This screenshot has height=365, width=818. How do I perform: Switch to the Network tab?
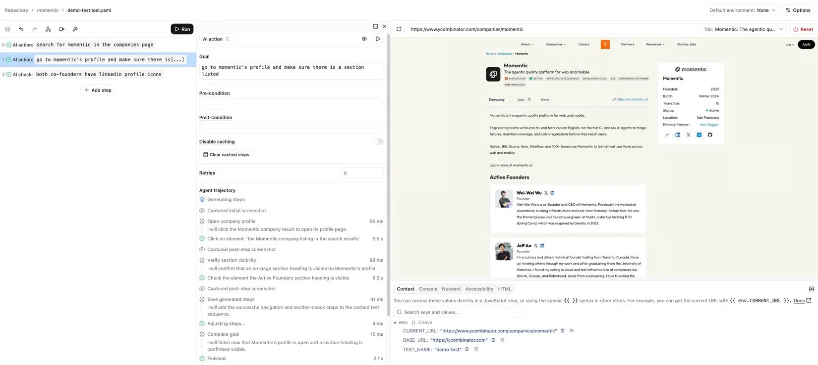coord(451,289)
